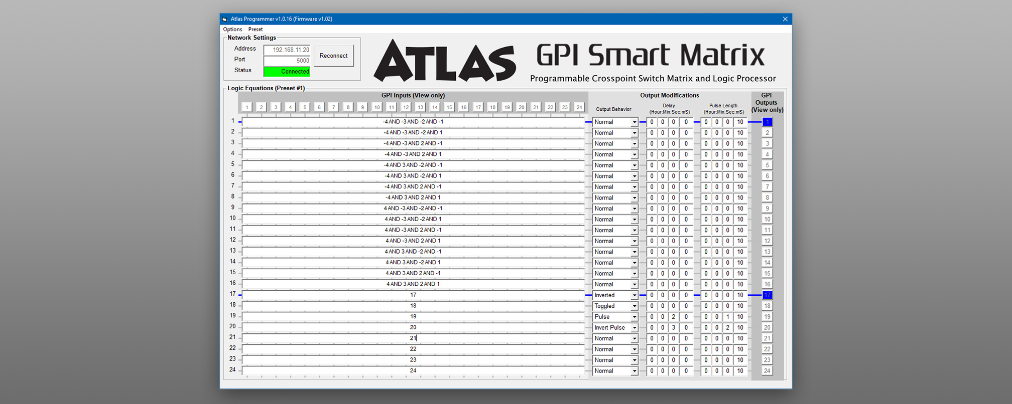Edit equation '4 AND 3 AND -2 AND -1'
Viewport: 1012px width, 404px height.
[413, 252]
